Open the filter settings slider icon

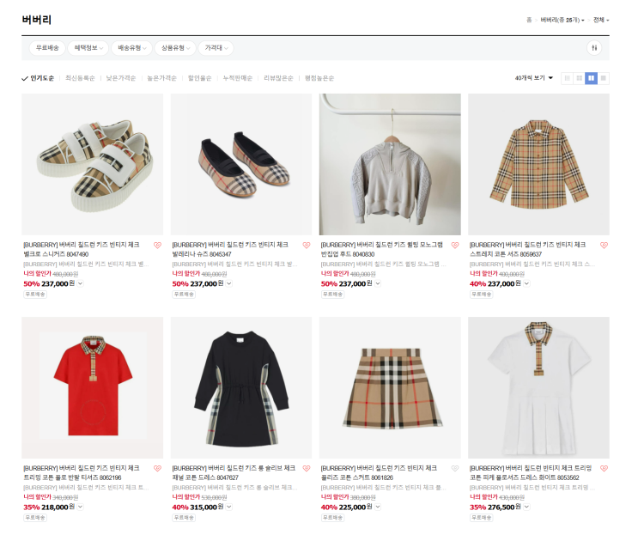[594, 48]
